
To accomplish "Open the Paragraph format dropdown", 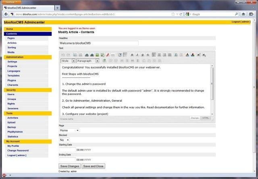I will (88, 61).
